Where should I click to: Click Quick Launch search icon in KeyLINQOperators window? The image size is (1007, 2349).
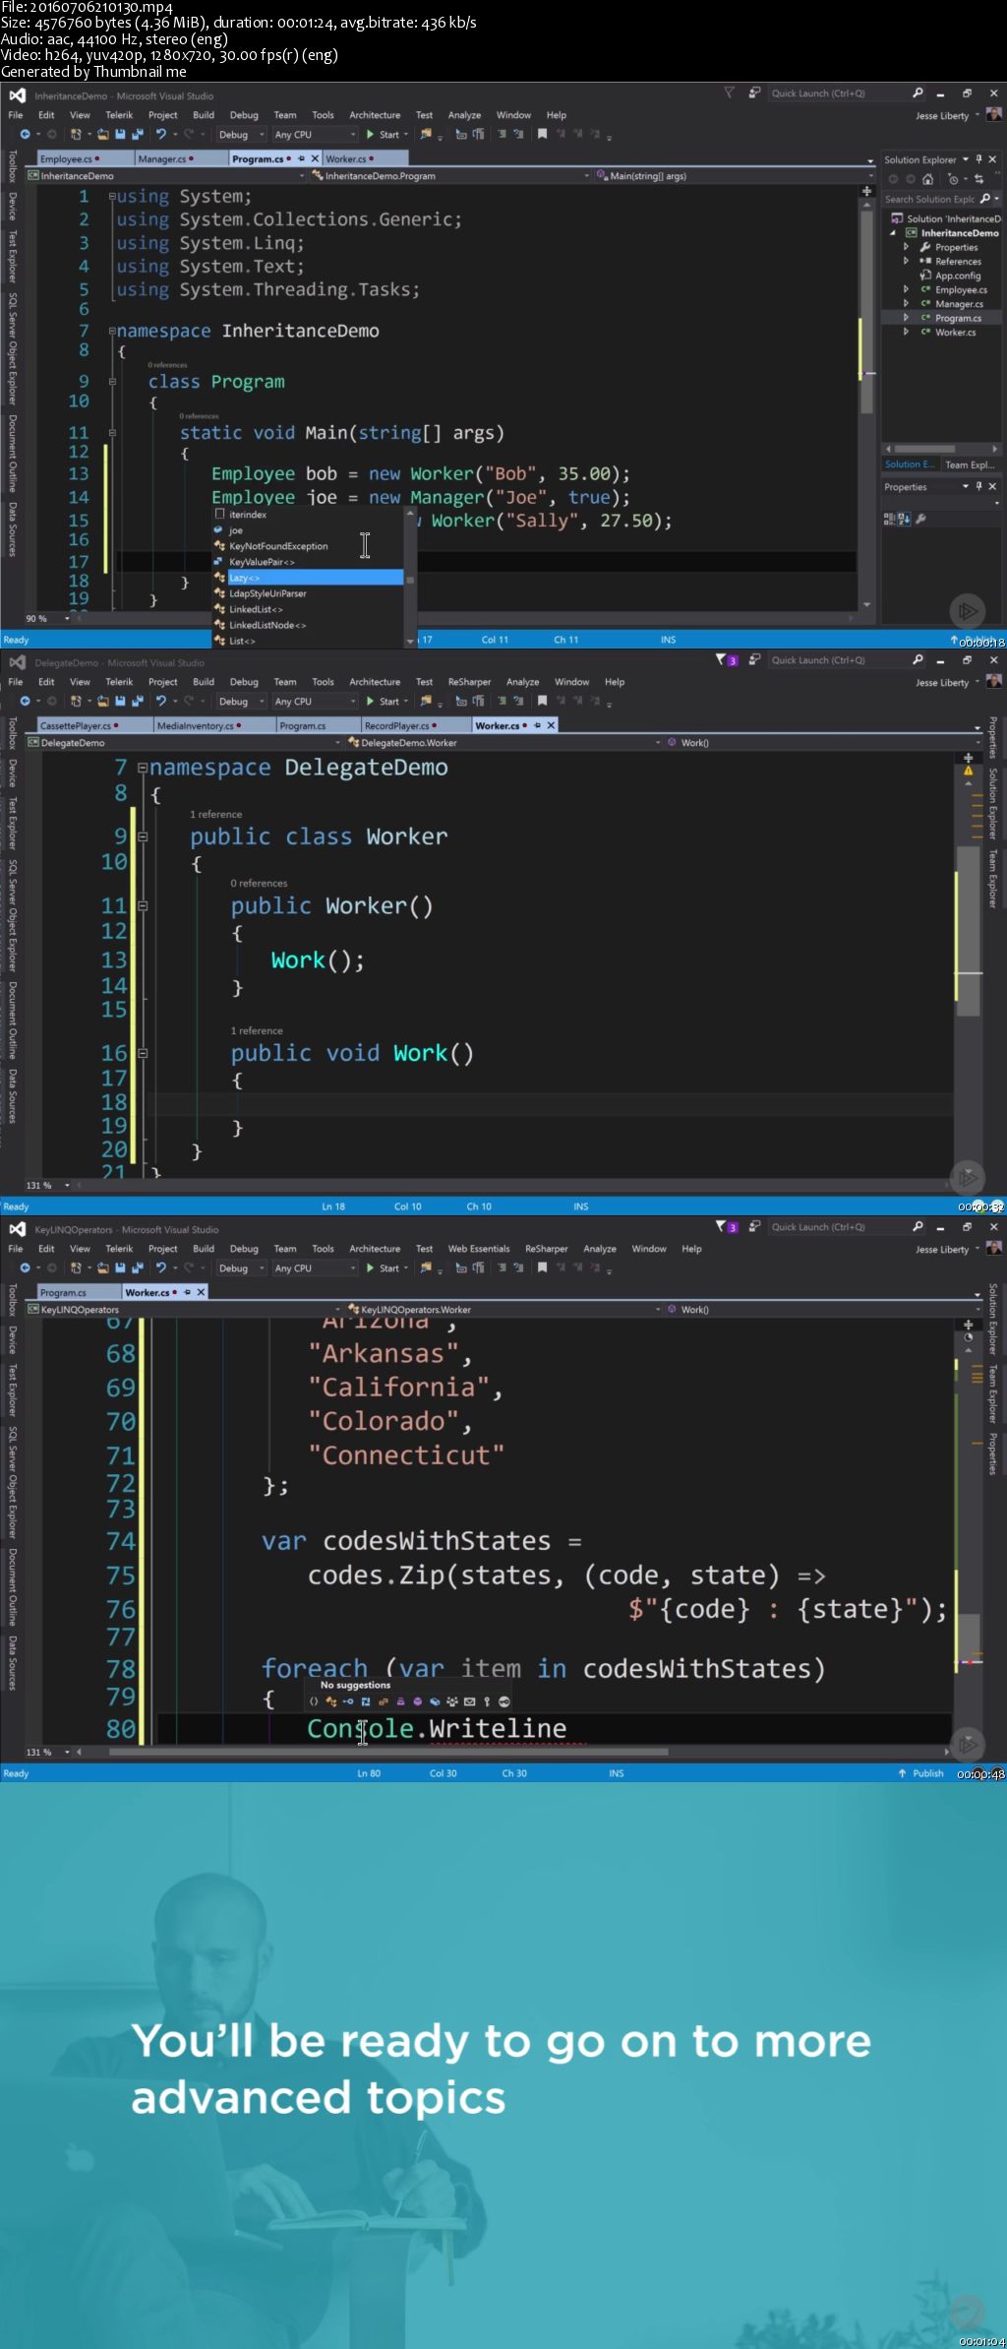tap(918, 1227)
